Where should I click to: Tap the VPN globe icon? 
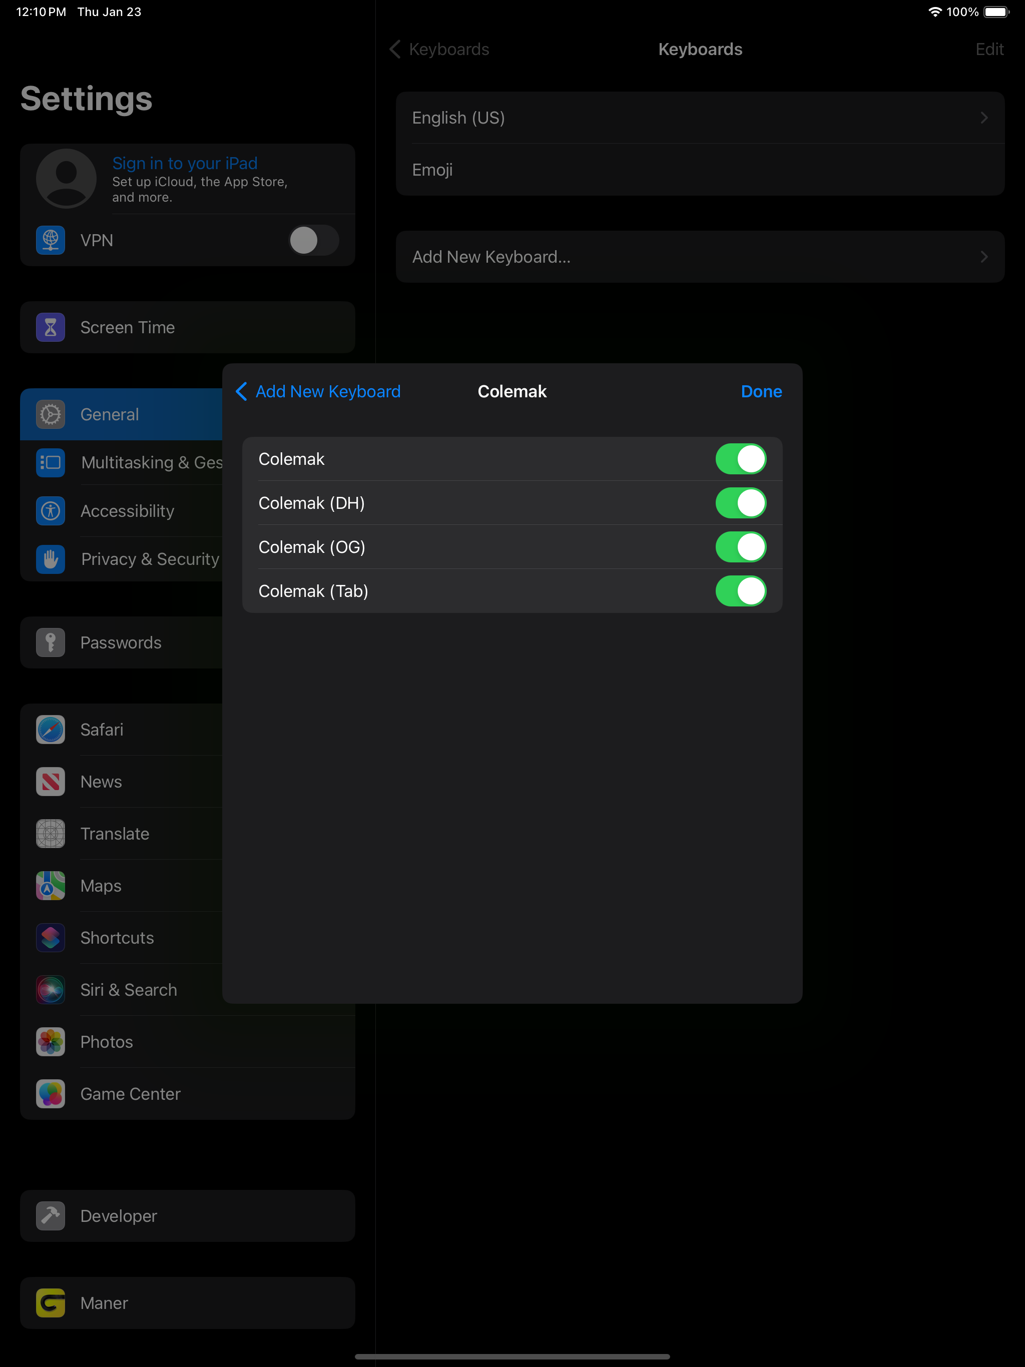click(x=51, y=240)
